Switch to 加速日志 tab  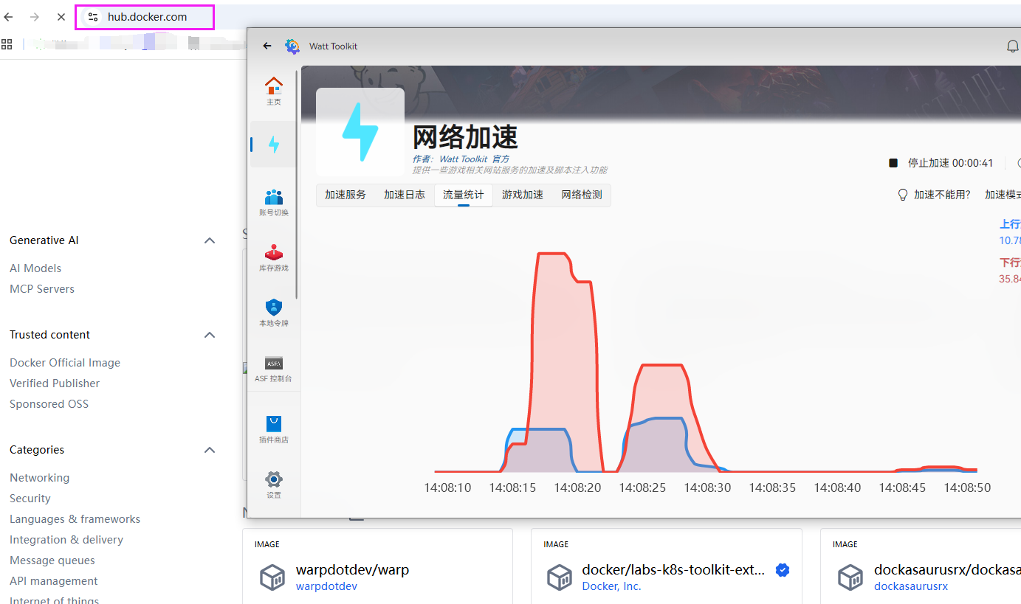(405, 195)
